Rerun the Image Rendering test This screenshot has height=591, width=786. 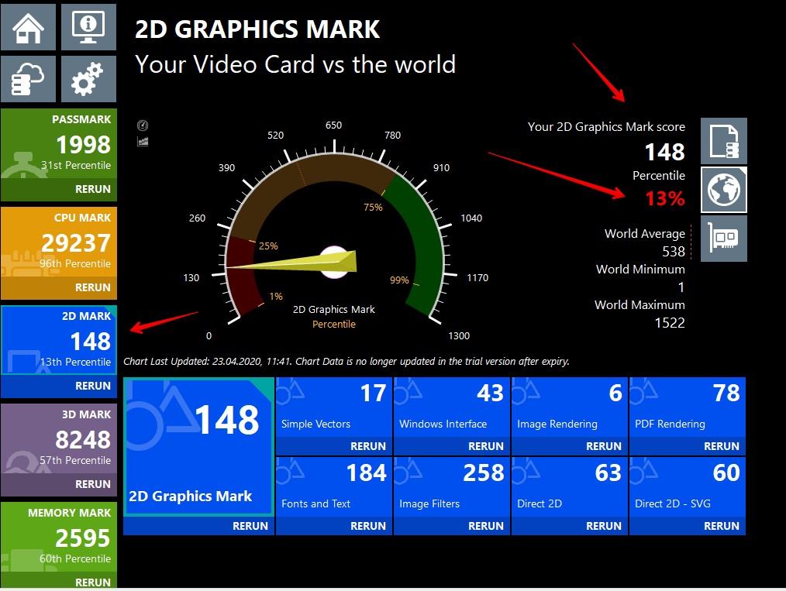(x=604, y=446)
